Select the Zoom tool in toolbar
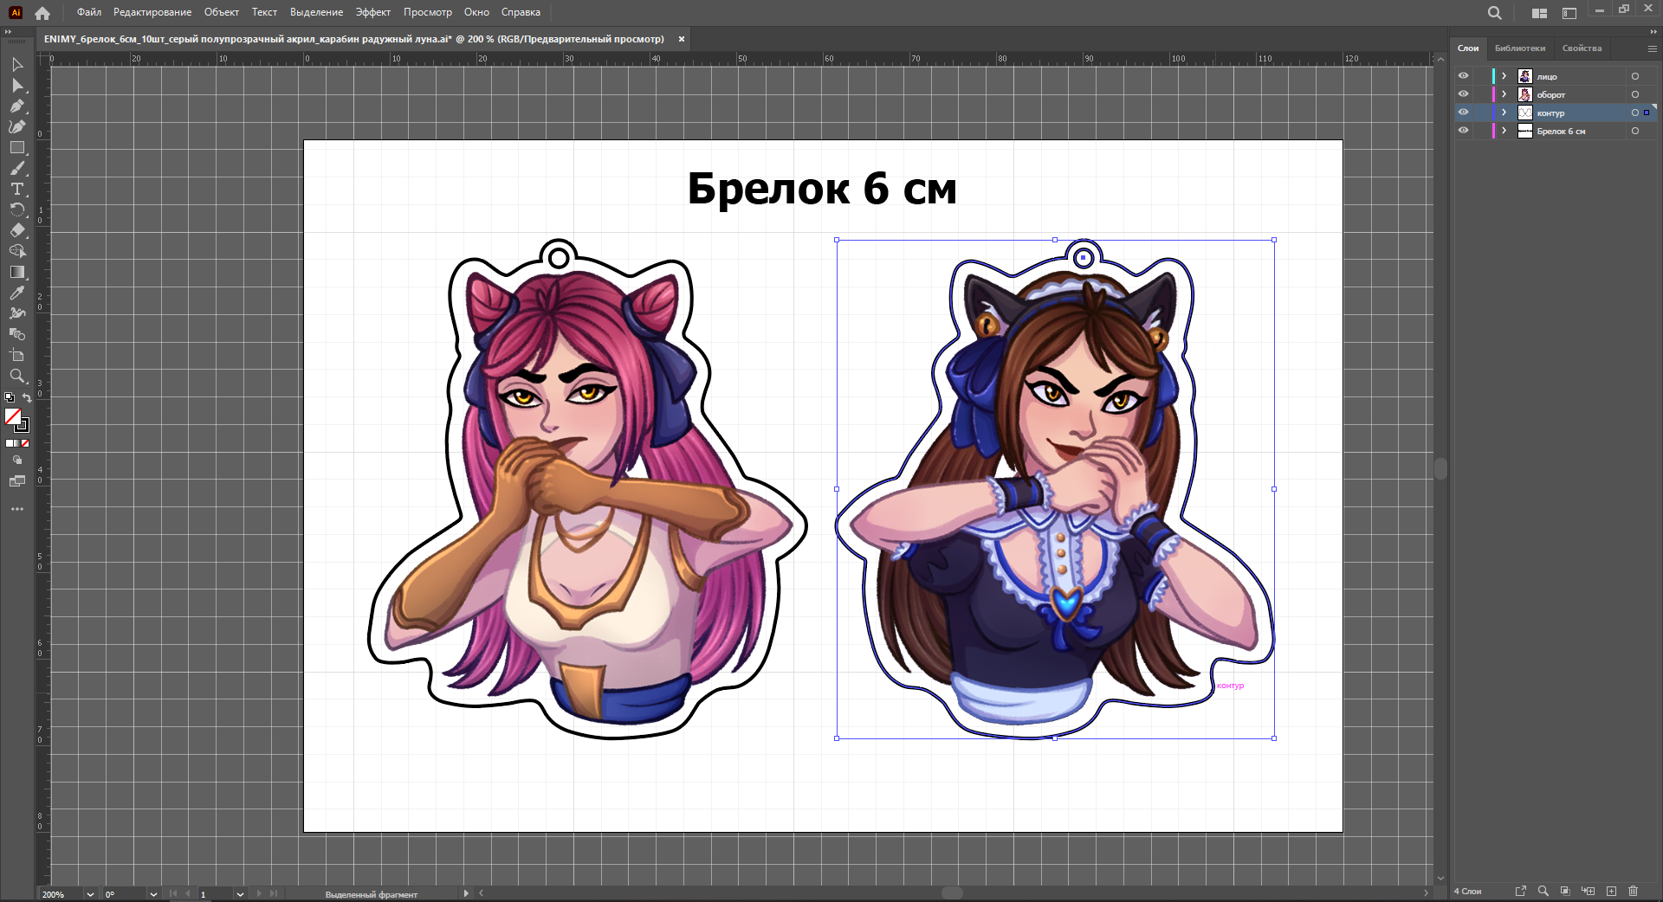This screenshot has height=902, width=1663. tap(17, 377)
